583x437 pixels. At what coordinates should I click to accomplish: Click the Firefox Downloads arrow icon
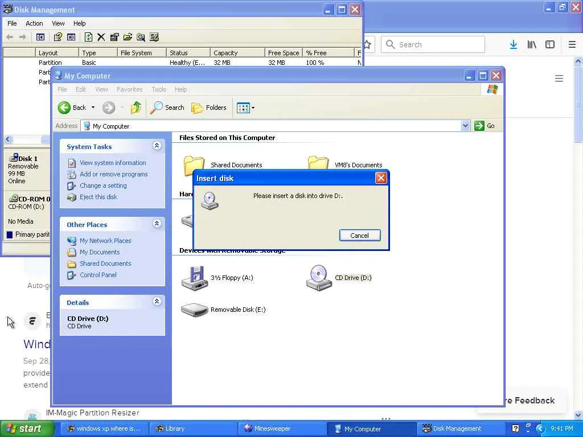pyautogui.click(x=514, y=44)
